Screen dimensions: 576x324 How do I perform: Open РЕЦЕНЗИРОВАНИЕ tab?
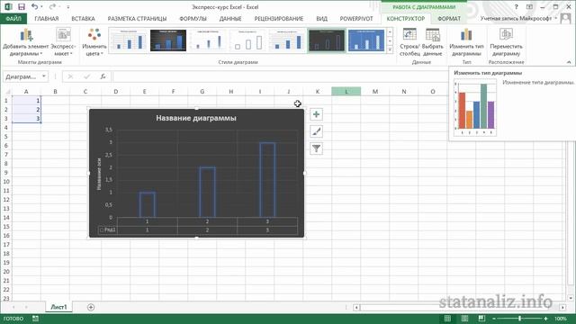(x=279, y=18)
